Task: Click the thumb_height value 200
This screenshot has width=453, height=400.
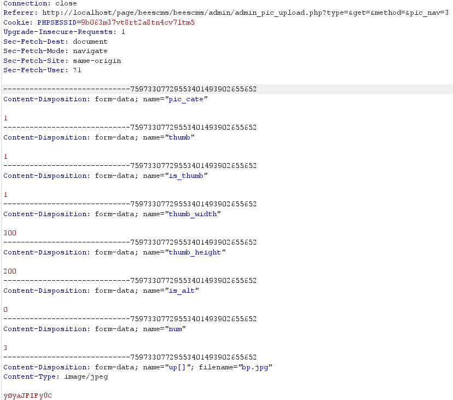Action: (x=10, y=271)
